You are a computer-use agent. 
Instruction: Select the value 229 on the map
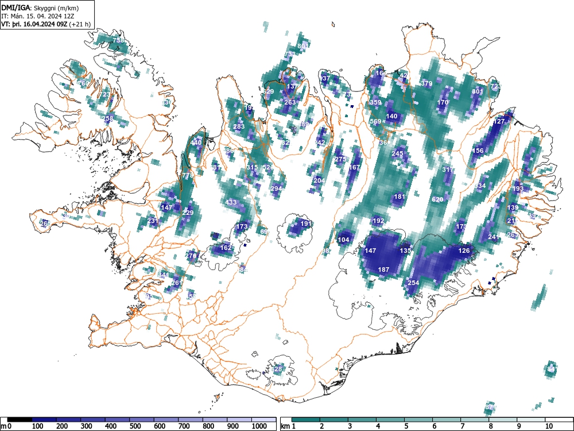[x=188, y=213]
